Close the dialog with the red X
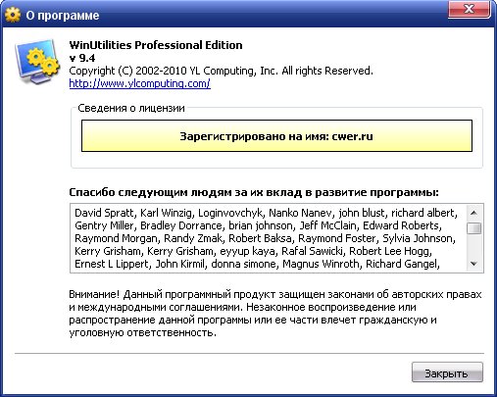Viewport: 497px width, 397px height. (469, 9)
